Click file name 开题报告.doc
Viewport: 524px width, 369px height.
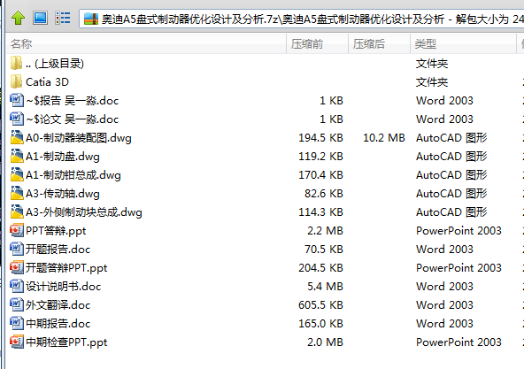[x=58, y=250]
